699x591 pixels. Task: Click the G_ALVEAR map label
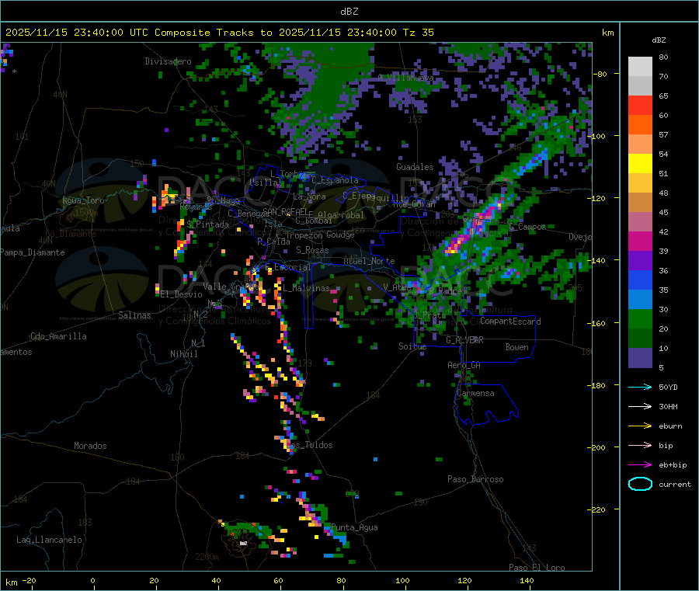[464, 340]
